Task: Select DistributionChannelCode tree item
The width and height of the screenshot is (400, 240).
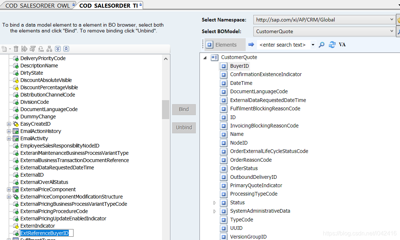Action: 48,95
